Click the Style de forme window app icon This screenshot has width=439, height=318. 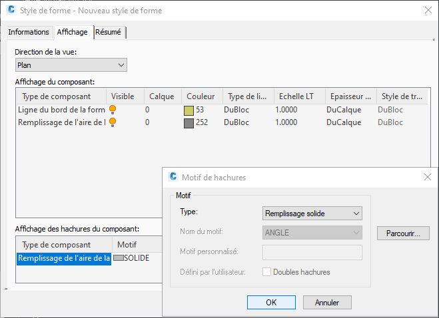tap(11, 11)
